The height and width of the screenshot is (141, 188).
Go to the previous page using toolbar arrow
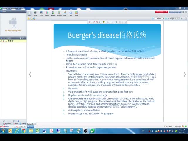tap(168, 19)
